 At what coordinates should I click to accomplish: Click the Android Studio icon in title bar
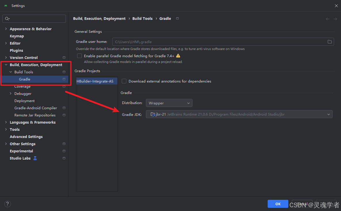click(x=6, y=6)
